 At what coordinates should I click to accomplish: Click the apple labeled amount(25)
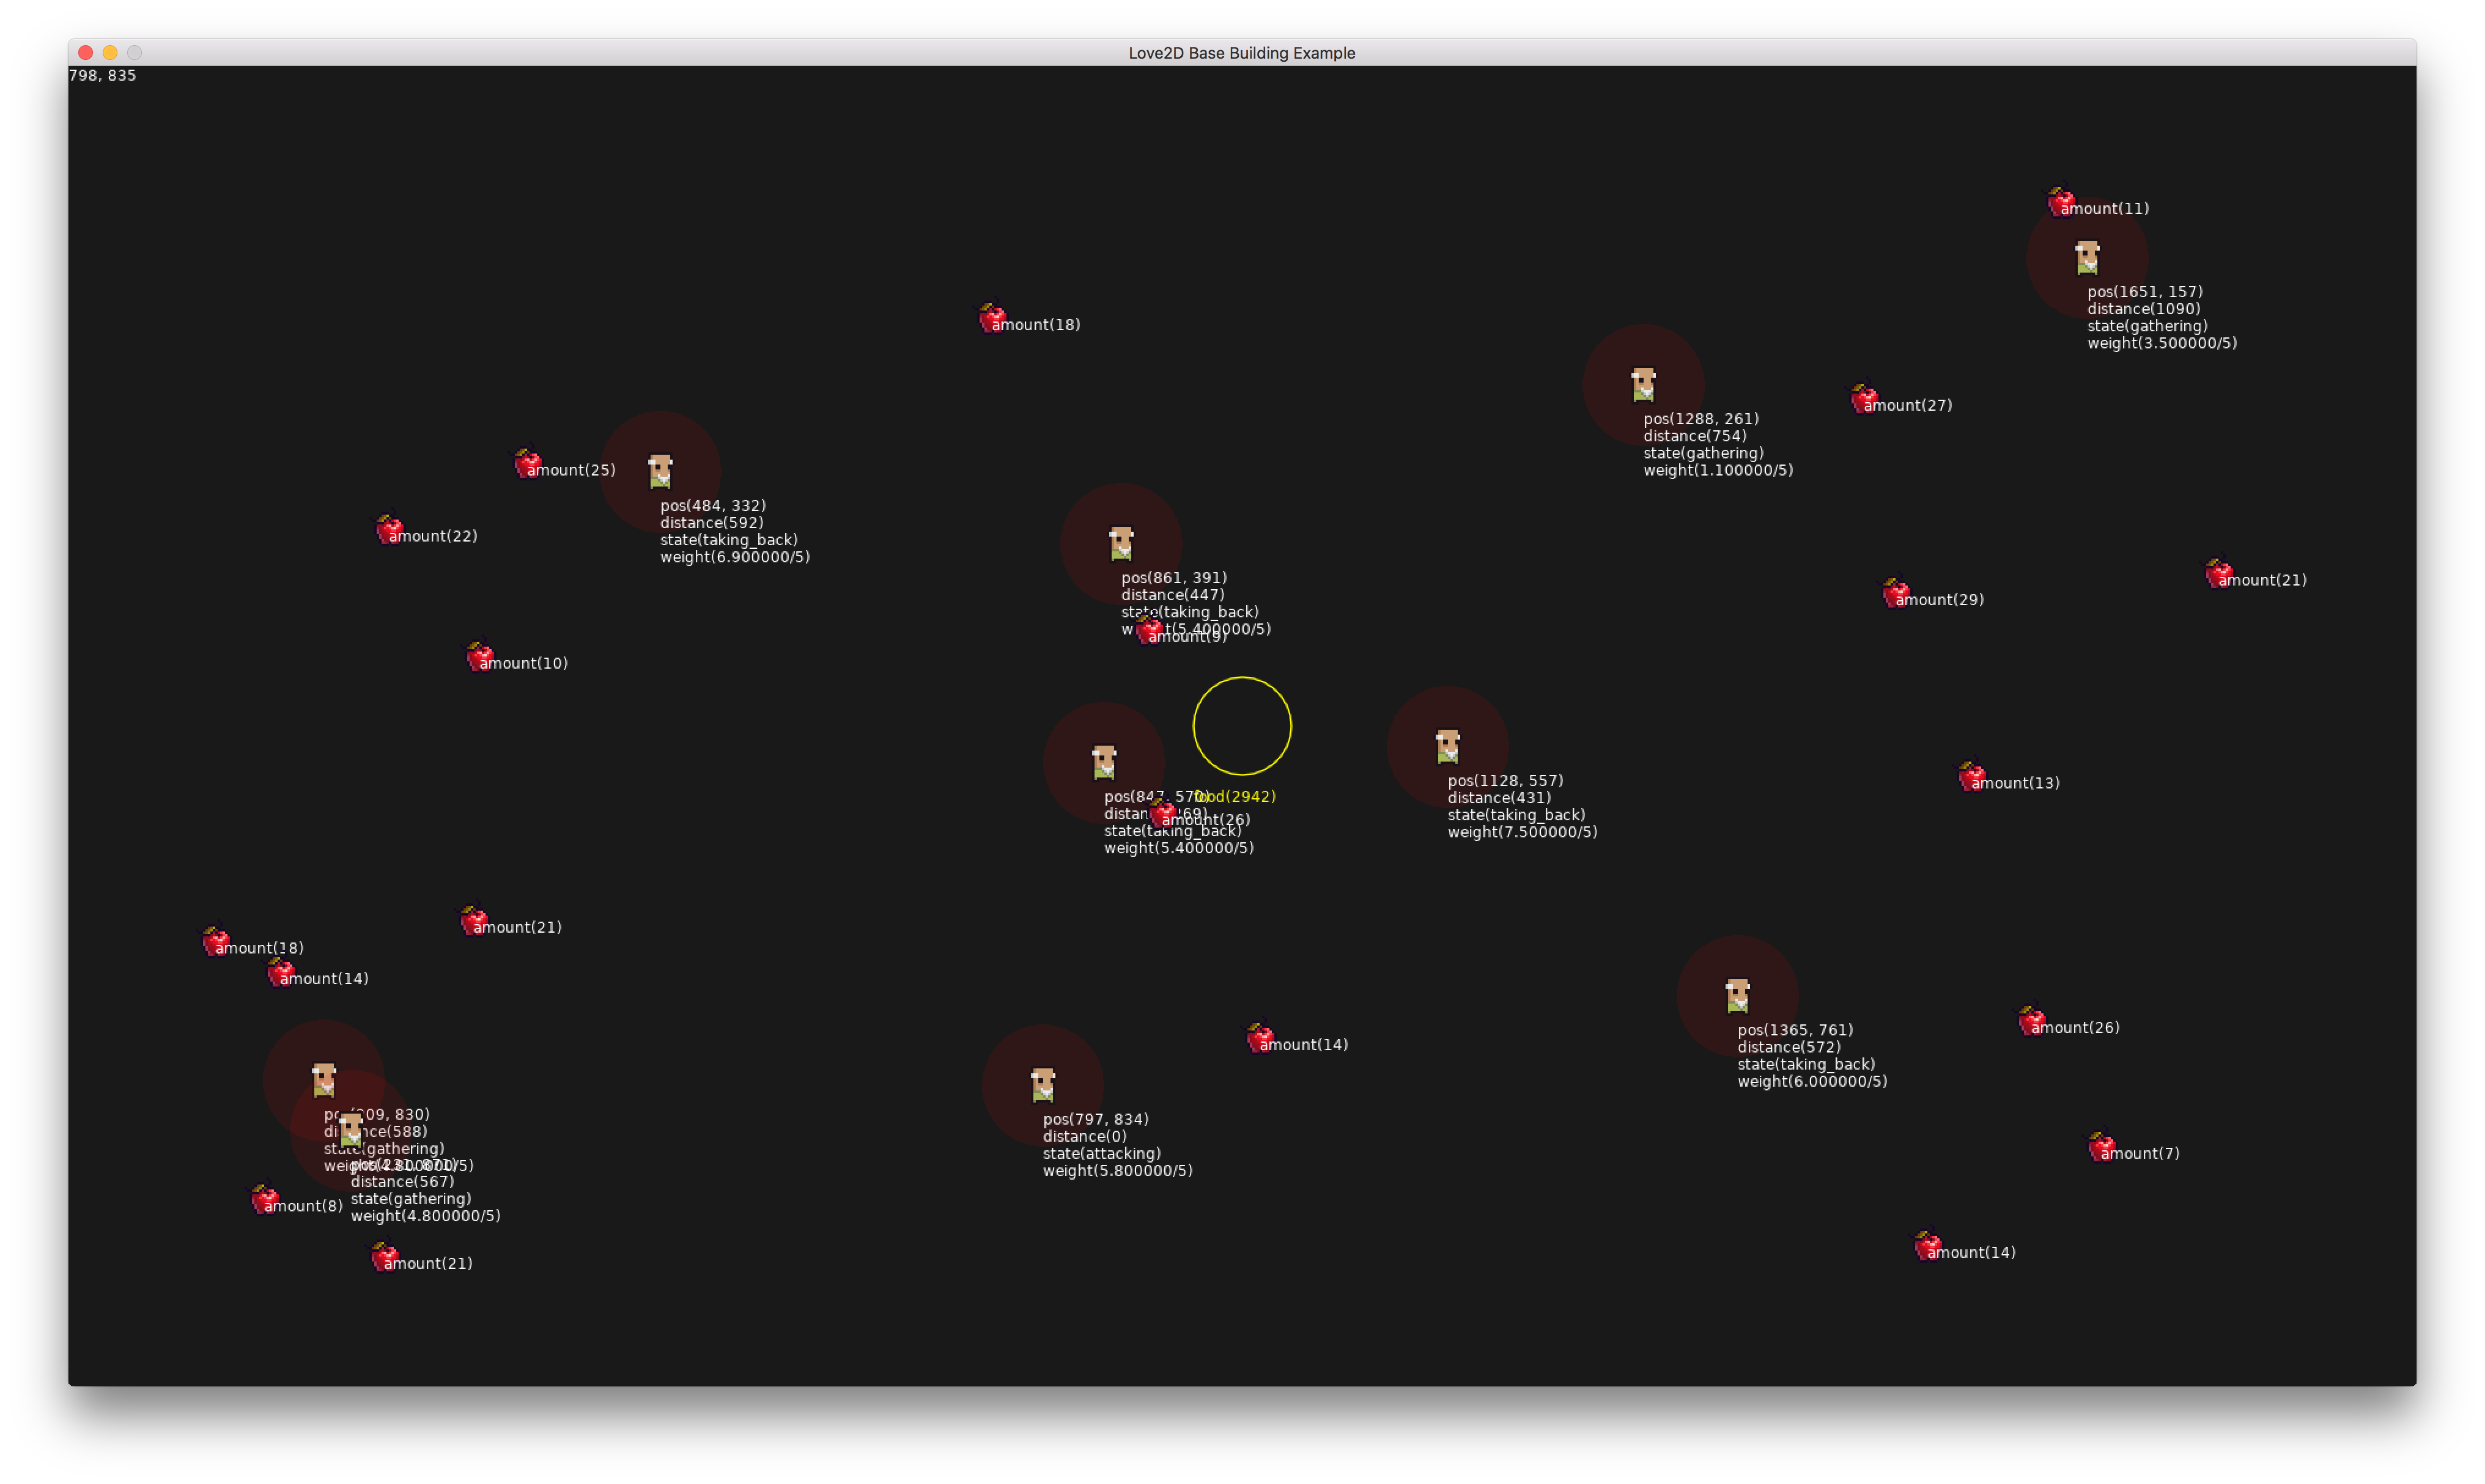[x=524, y=464]
